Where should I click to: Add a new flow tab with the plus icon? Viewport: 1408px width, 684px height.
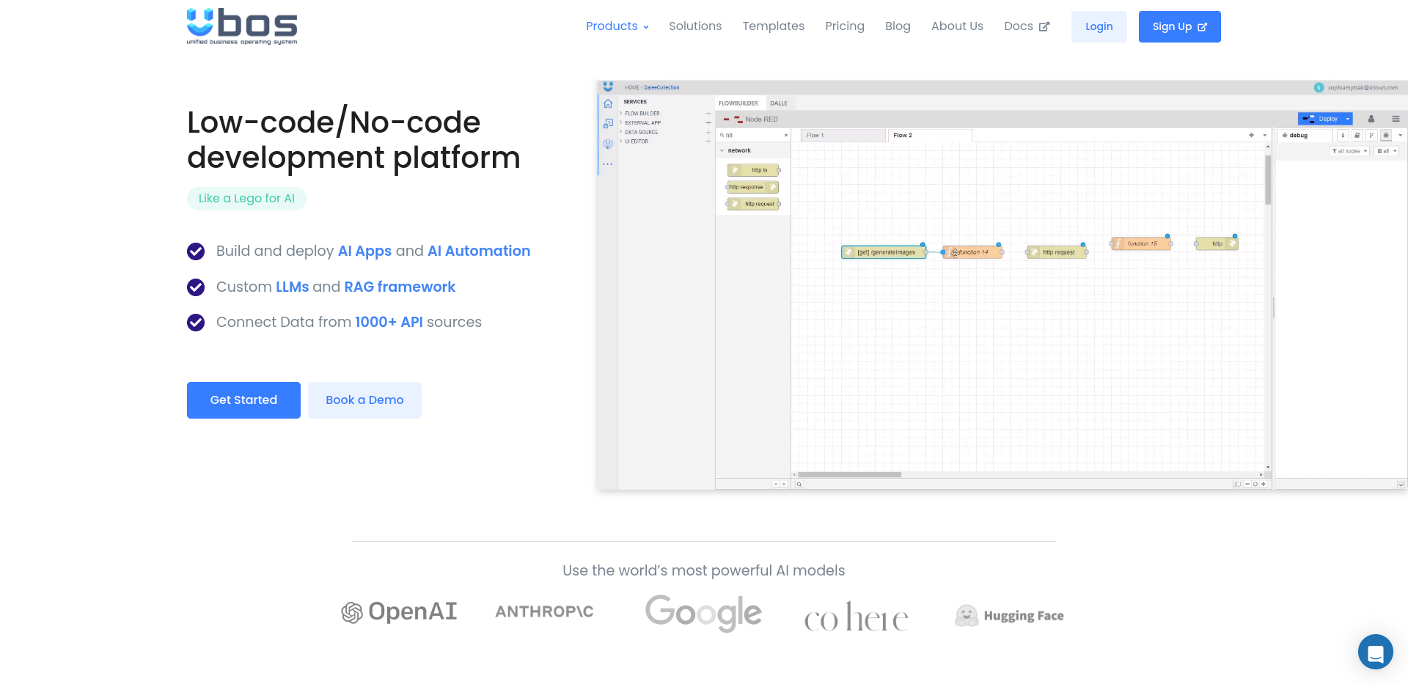tap(1251, 136)
